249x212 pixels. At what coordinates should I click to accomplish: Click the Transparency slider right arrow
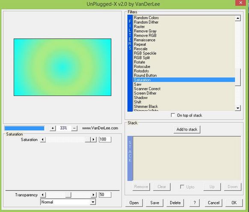[x=93, y=195]
